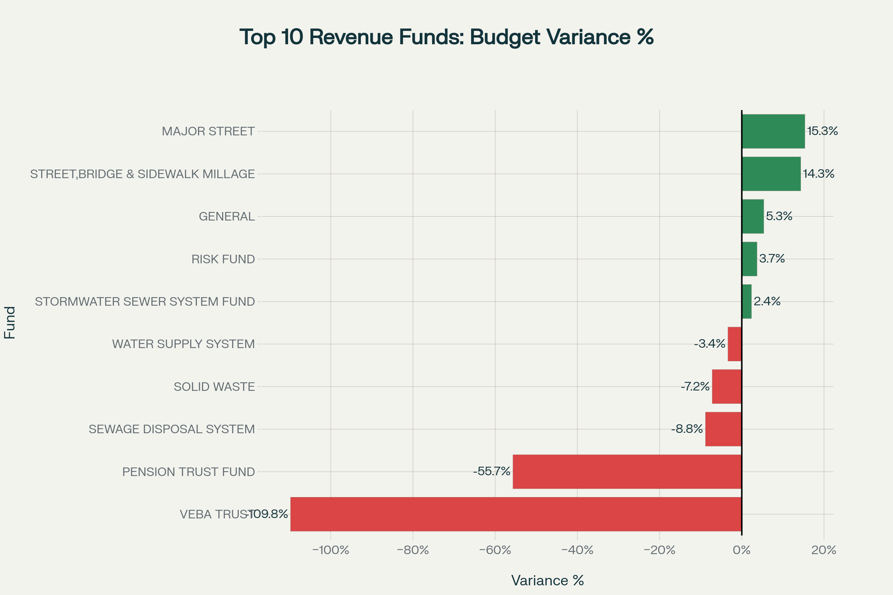Click the SEWAGE DISPOSAL SYSTEM red bar

pos(723,429)
